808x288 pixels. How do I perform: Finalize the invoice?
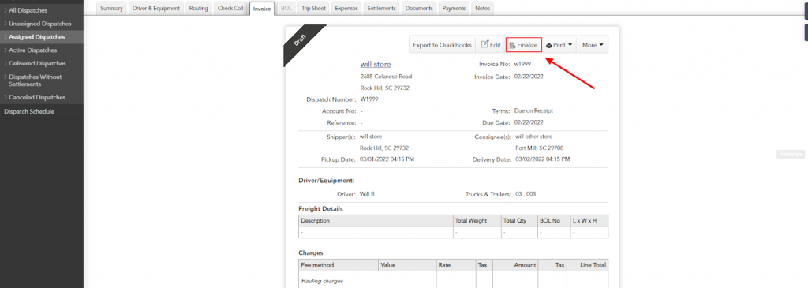523,45
